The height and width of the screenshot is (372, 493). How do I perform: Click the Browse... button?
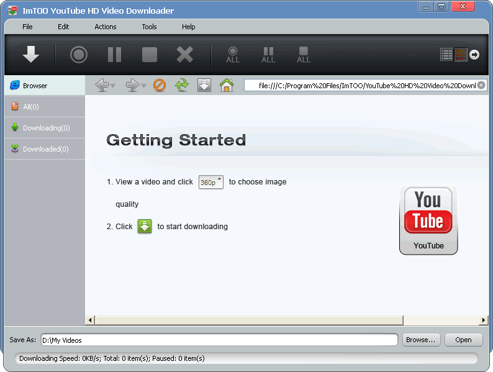421,340
